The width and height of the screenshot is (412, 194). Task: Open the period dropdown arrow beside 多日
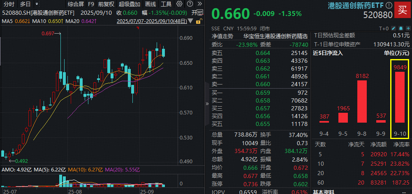[x=36, y=5]
